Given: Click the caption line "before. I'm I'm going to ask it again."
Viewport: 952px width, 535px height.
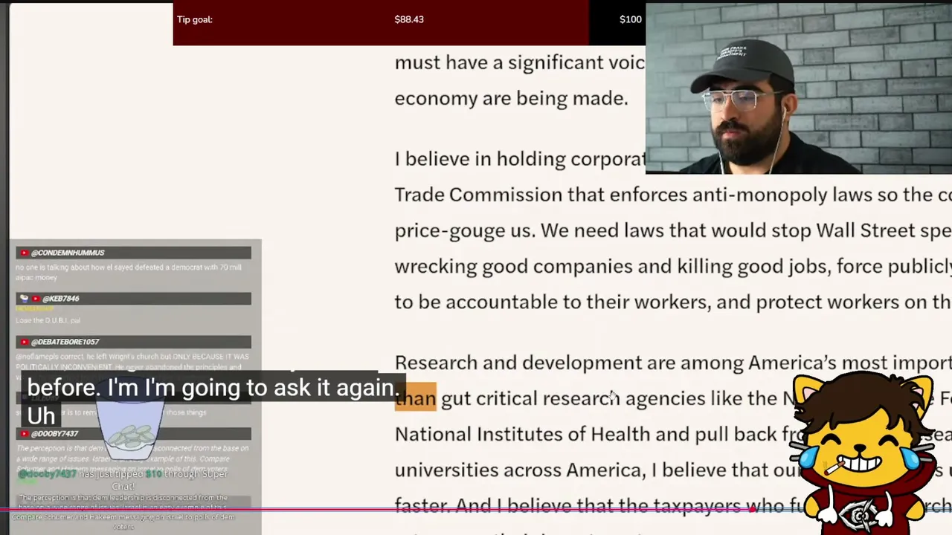Looking at the screenshot, I should pyautogui.click(x=214, y=388).
